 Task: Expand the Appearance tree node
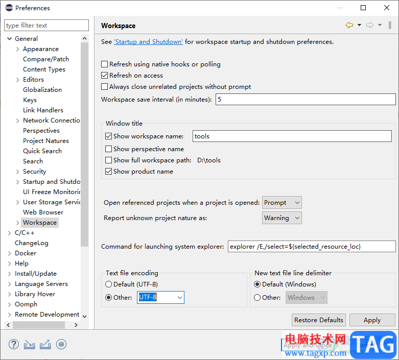[17, 49]
